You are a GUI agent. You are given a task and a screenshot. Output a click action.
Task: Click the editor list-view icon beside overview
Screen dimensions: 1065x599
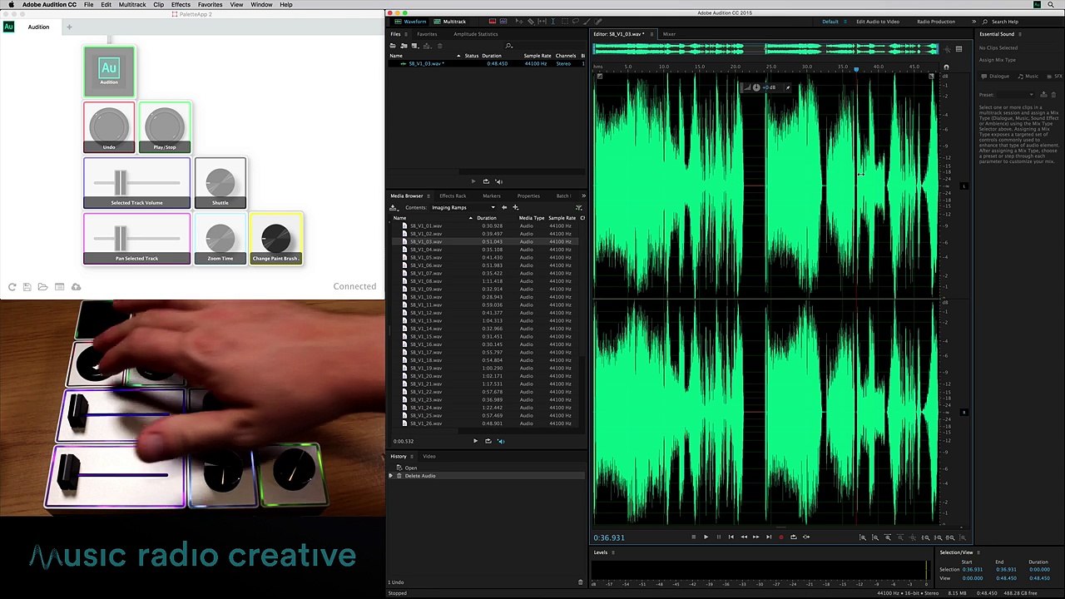coord(958,49)
